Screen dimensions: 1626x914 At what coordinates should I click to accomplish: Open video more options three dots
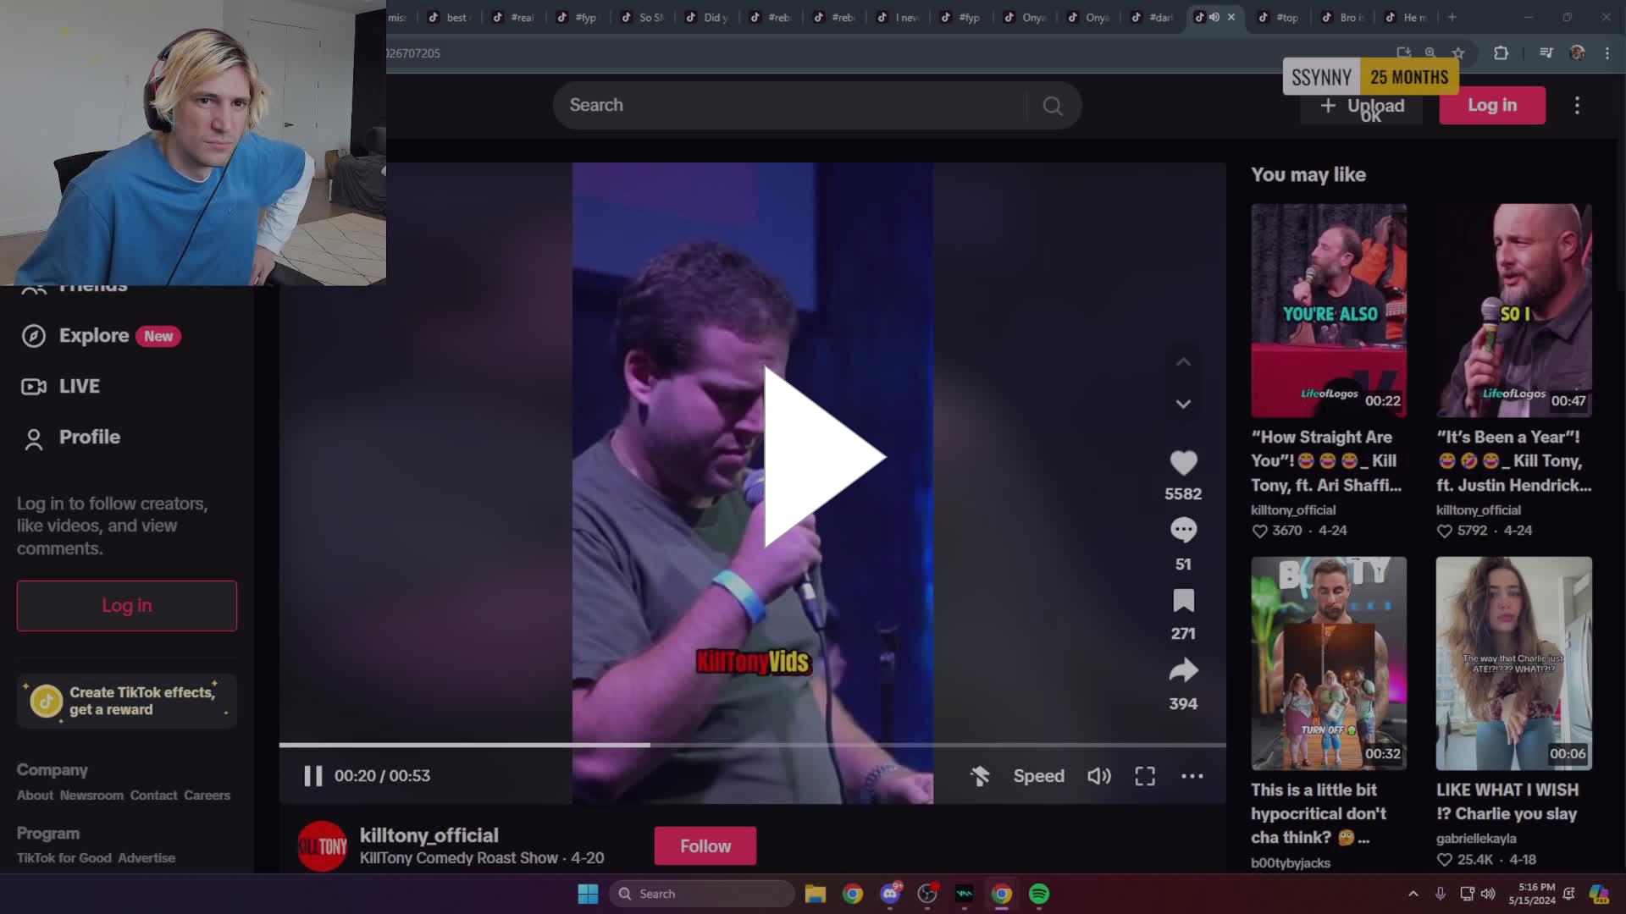[1192, 776]
